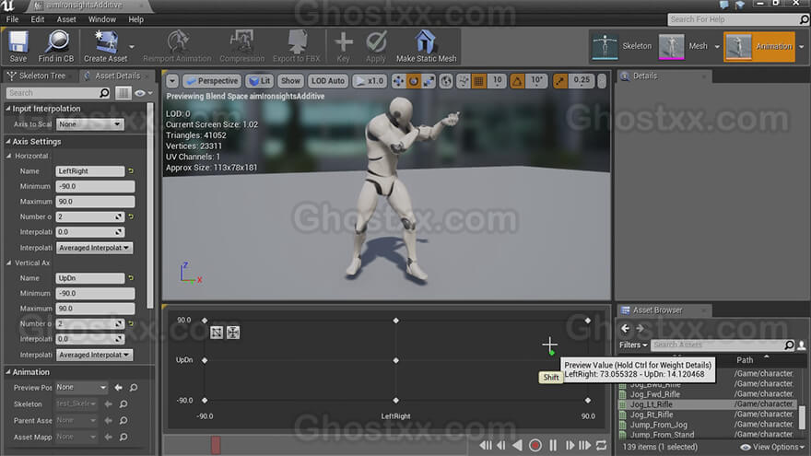811x456 pixels.
Task: Click the Compression toolbar icon
Action: tap(241, 47)
